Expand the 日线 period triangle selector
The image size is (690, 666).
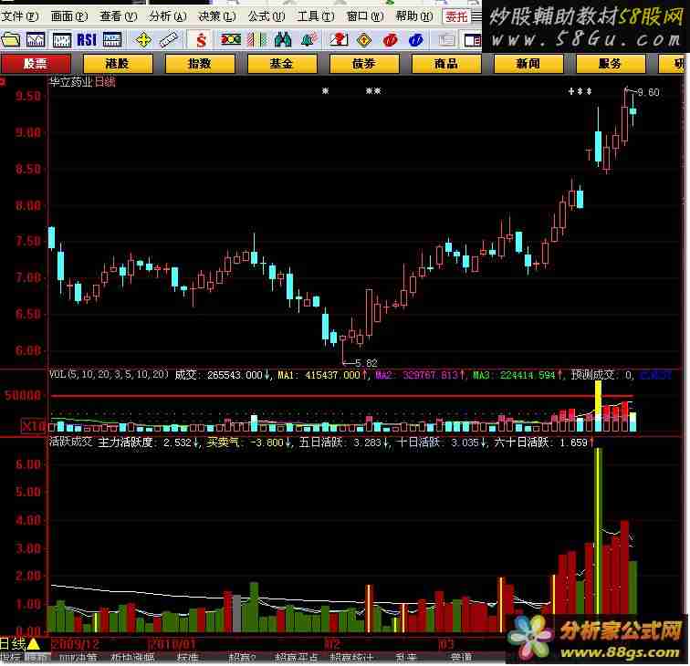click(34, 644)
